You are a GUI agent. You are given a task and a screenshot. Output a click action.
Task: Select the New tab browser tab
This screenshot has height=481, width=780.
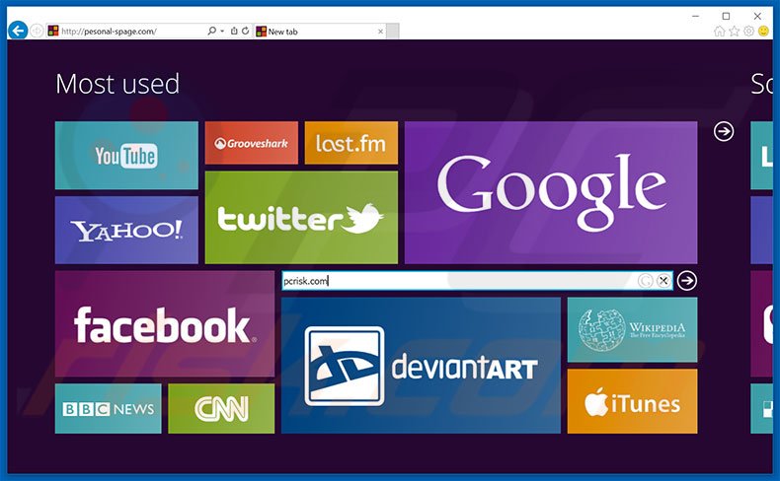pos(319,32)
